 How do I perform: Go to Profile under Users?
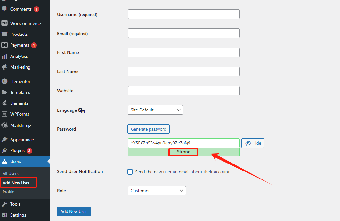[x=8, y=192]
